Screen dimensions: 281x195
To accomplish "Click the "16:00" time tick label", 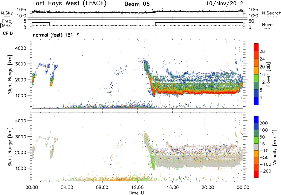I will point(172,188).
